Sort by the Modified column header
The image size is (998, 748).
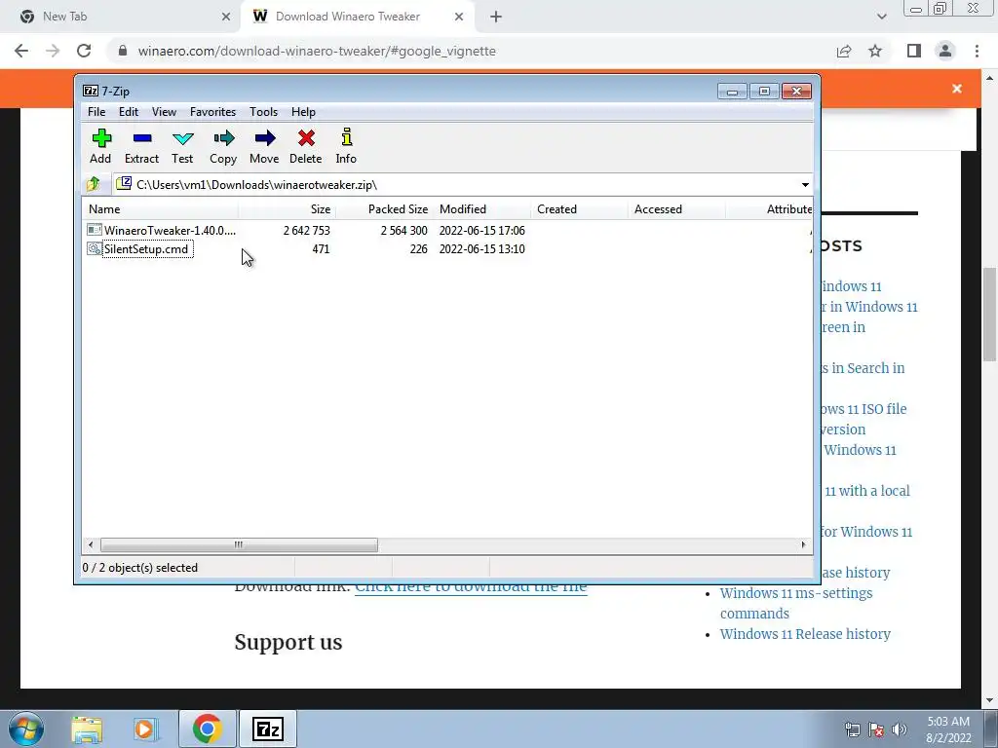pyautogui.click(x=481, y=209)
